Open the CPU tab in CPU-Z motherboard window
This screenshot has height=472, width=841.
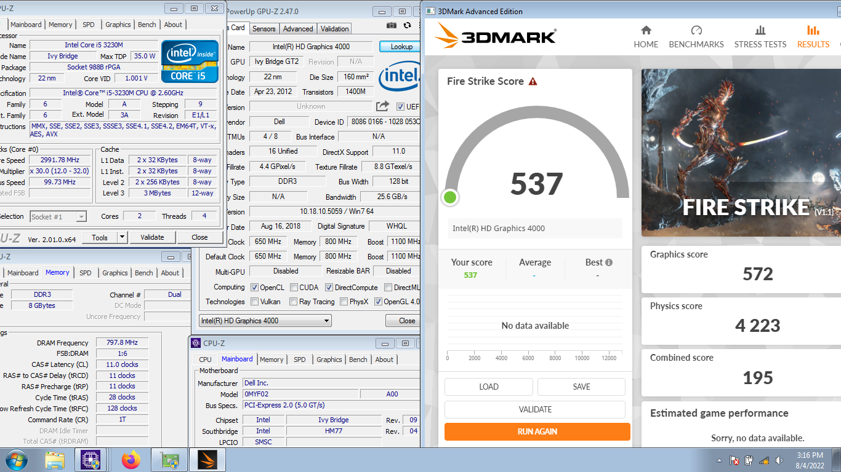tap(205, 360)
